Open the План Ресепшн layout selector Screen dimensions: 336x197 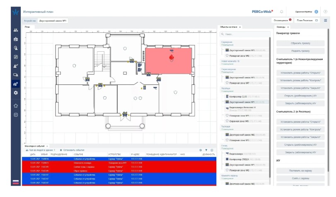pos(307,20)
